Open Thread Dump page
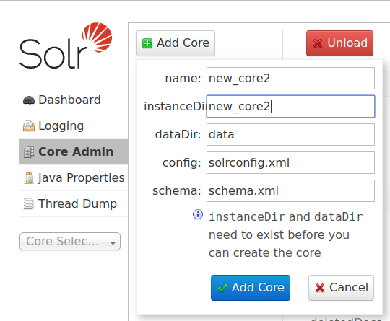Screen dimensions: 390x321 [74, 204]
